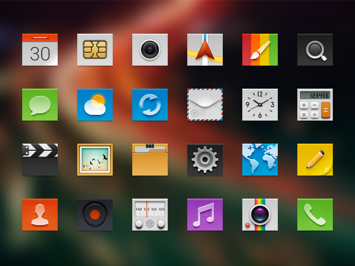Open the purple Music note app
The height and width of the screenshot is (266, 355).
(x=205, y=215)
